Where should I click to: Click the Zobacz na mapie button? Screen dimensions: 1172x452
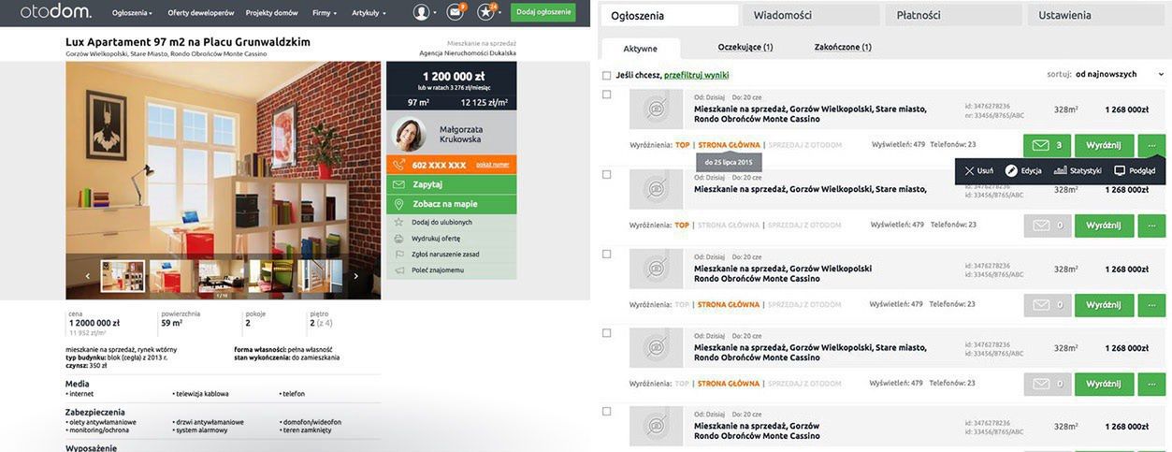pos(451,204)
